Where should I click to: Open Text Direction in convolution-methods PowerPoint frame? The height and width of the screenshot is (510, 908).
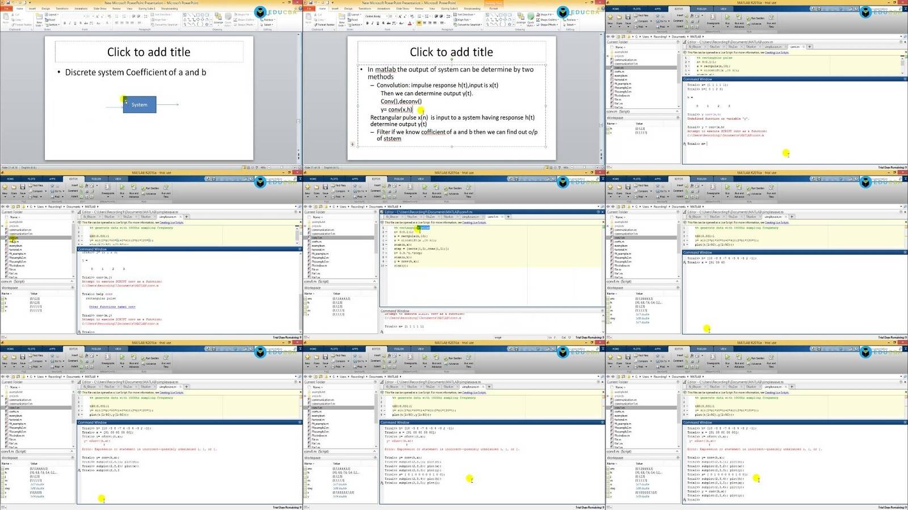click(x=465, y=14)
